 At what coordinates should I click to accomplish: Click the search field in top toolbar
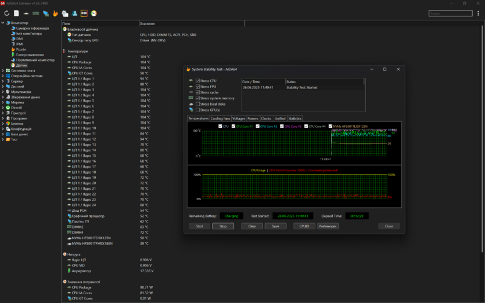450,13
